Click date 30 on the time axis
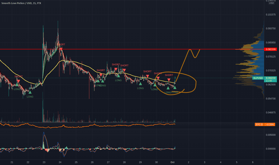 156,162
